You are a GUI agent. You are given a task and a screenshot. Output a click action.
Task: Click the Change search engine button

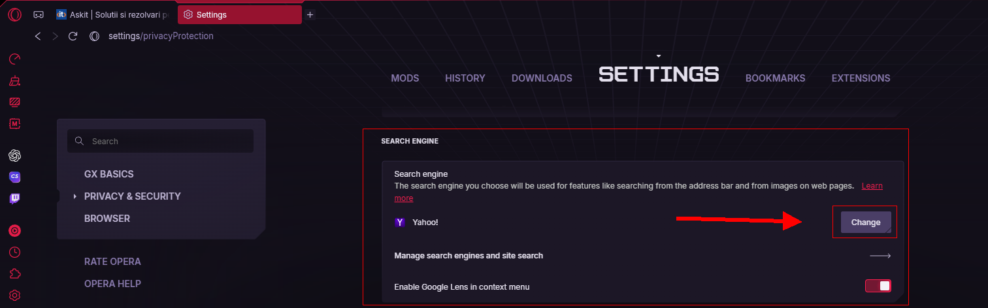click(865, 222)
